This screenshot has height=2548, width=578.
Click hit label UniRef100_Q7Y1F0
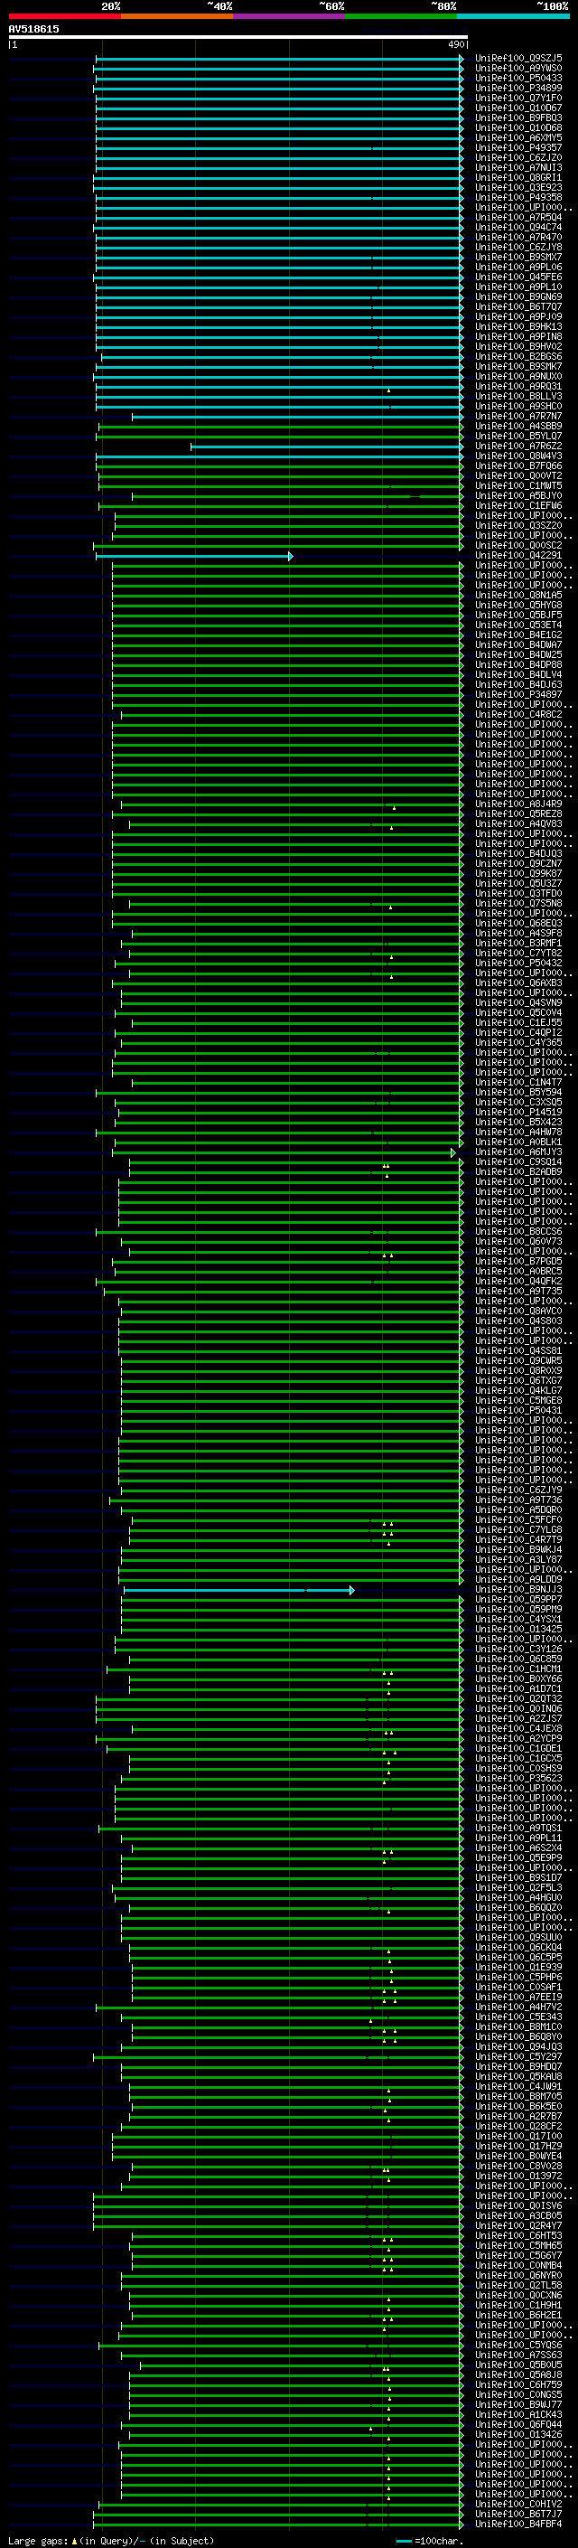pyautogui.click(x=518, y=99)
